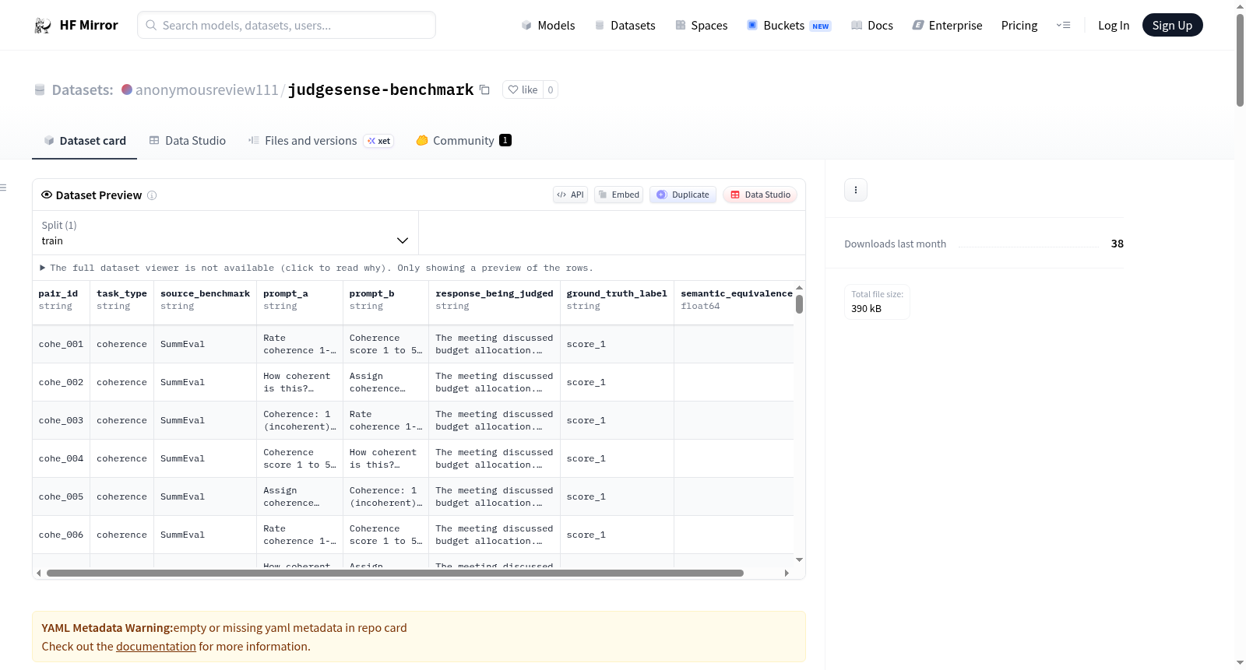
Task: Click the table vertical scrollbar thumb
Action: click(799, 304)
